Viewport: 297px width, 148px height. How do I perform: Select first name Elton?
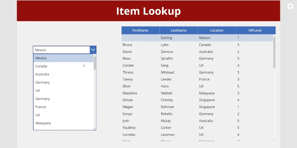(126, 86)
